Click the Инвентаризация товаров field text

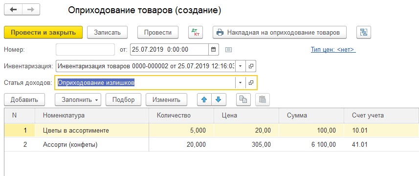click(146, 66)
